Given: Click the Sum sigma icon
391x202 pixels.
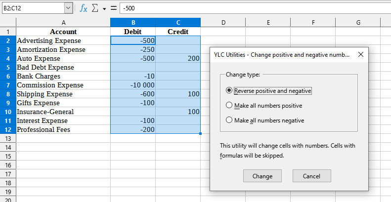Looking at the screenshot, I should click(x=95, y=8).
